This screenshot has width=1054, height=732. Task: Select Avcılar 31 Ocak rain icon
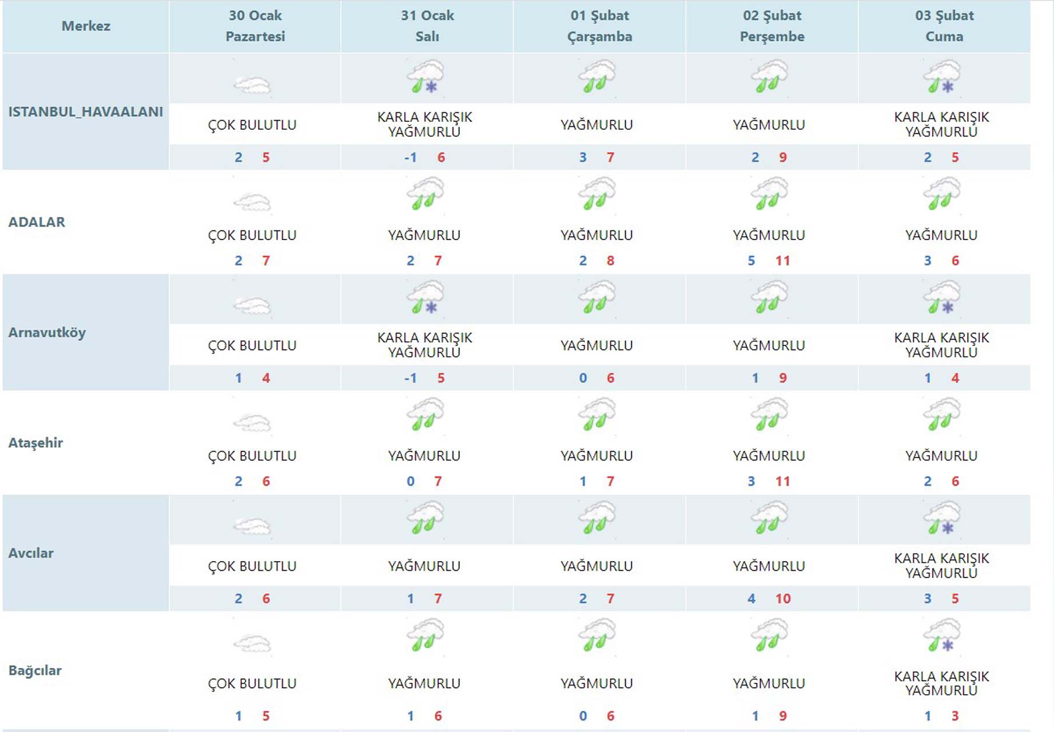tap(425, 519)
